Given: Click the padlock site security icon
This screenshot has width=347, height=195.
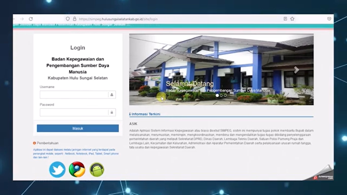Looking at the screenshot, I should tap(74, 19).
